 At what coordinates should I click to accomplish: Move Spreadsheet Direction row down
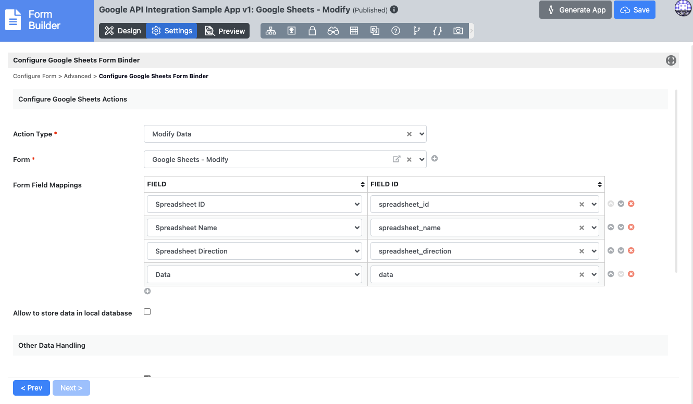click(621, 250)
